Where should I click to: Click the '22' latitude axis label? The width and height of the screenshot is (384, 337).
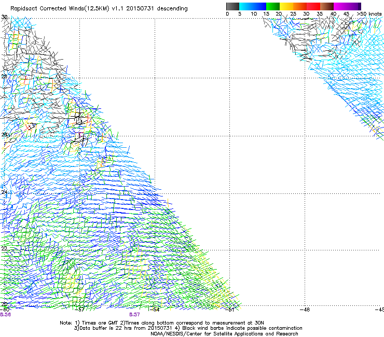coord(4,248)
